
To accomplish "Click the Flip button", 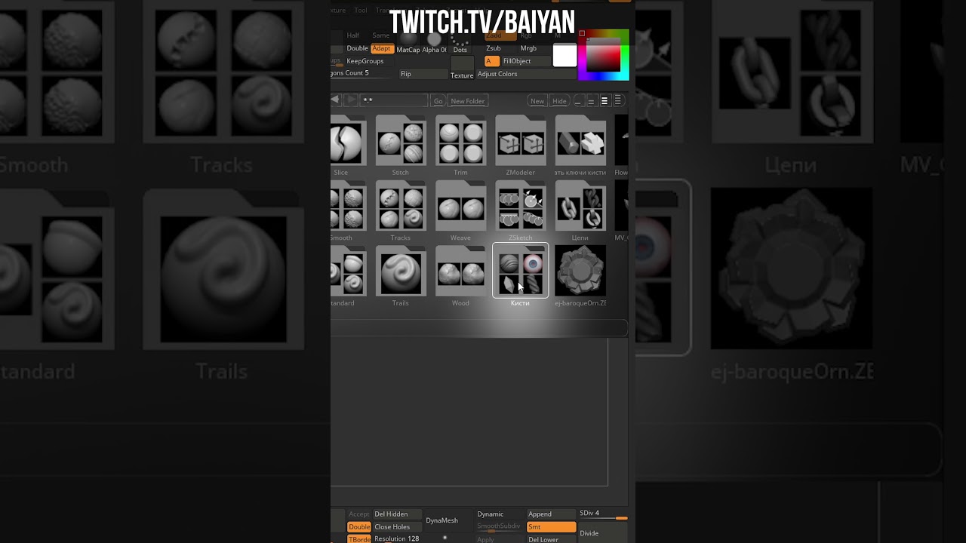I will (x=423, y=74).
